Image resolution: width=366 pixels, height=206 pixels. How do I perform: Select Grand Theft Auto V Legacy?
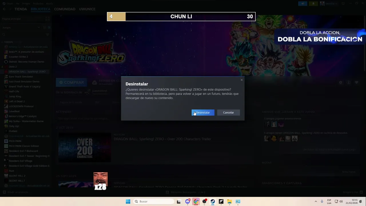[x=24, y=86]
